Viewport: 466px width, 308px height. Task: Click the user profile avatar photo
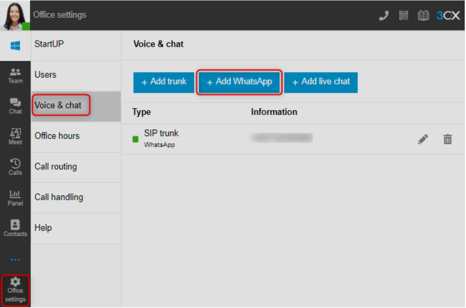[15, 15]
